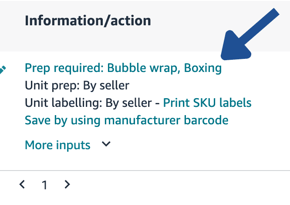Click the word 'Boxing' in prep link
The width and height of the screenshot is (290, 205).
point(203,68)
